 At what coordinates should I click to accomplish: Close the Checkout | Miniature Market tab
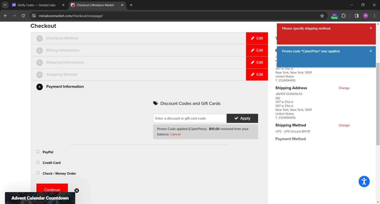pos(122,5)
